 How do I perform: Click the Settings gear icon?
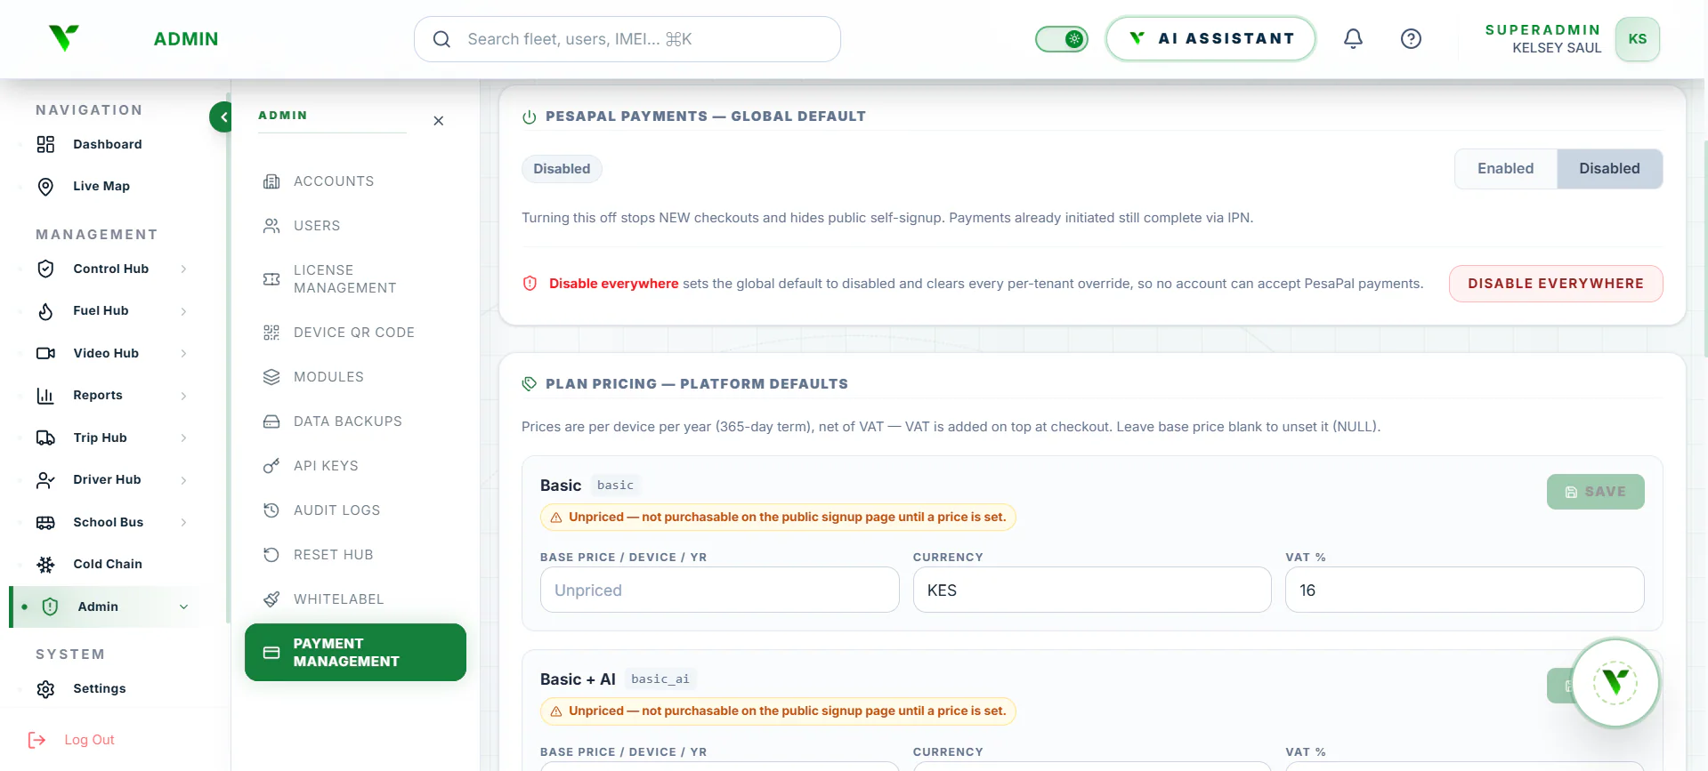[45, 688]
